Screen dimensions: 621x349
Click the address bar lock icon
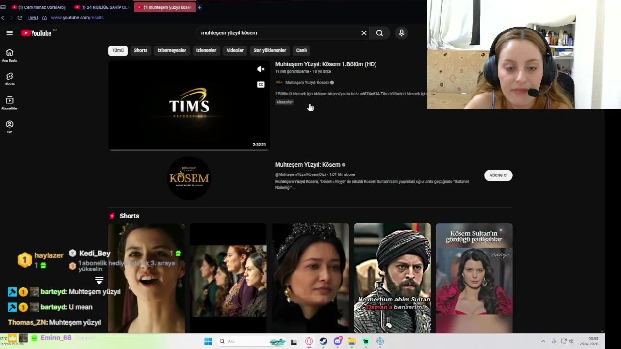coord(44,18)
